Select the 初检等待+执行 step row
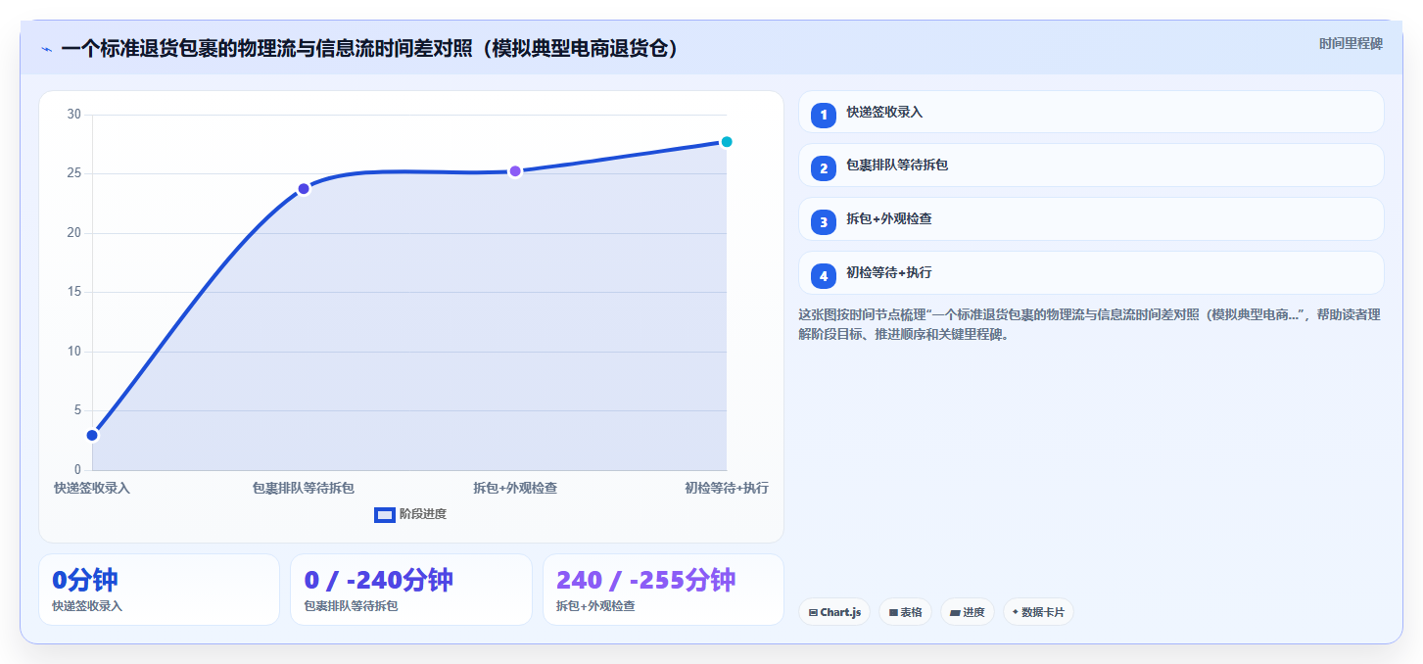 tap(1091, 272)
